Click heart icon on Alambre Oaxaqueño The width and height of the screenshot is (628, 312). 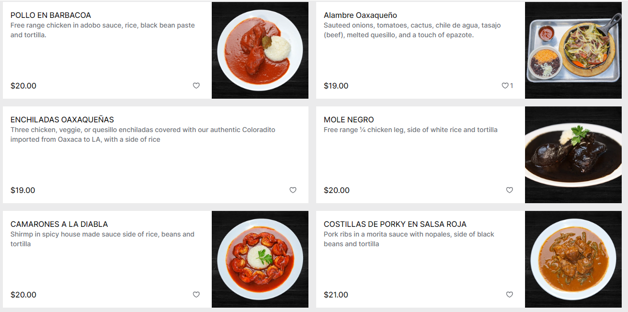(505, 86)
